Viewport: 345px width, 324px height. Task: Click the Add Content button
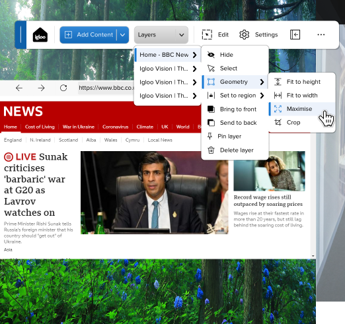pos(89,35)
